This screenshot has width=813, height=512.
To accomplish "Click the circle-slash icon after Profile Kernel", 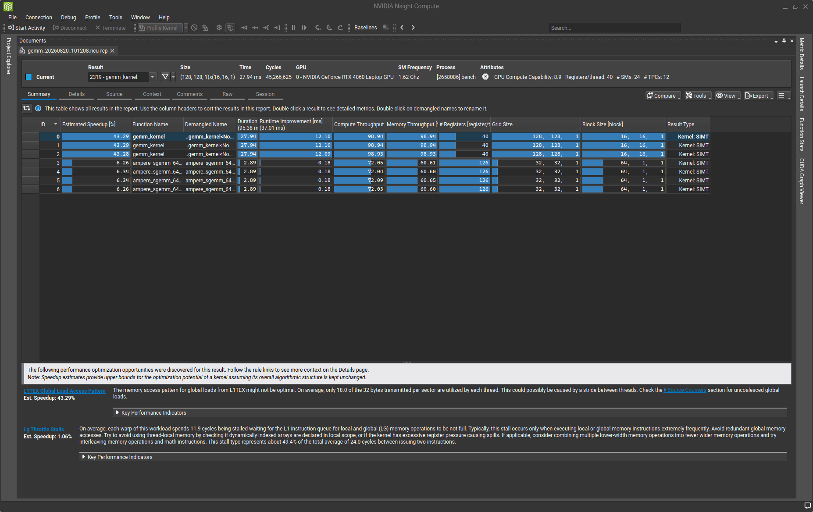I will [194, 28].
